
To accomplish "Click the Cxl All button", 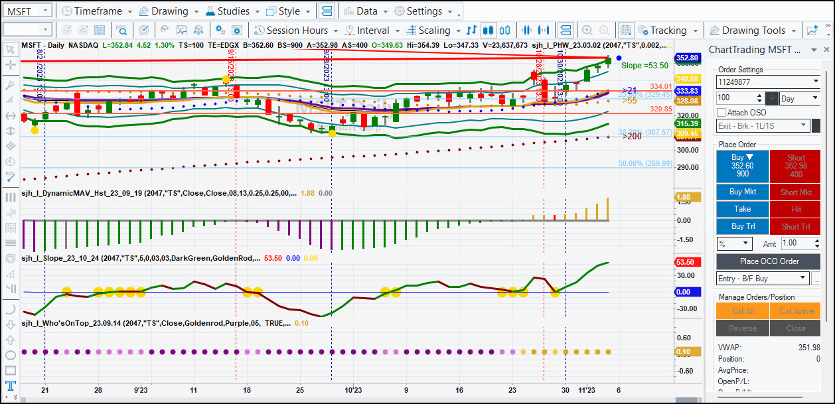I will (742, 310).
